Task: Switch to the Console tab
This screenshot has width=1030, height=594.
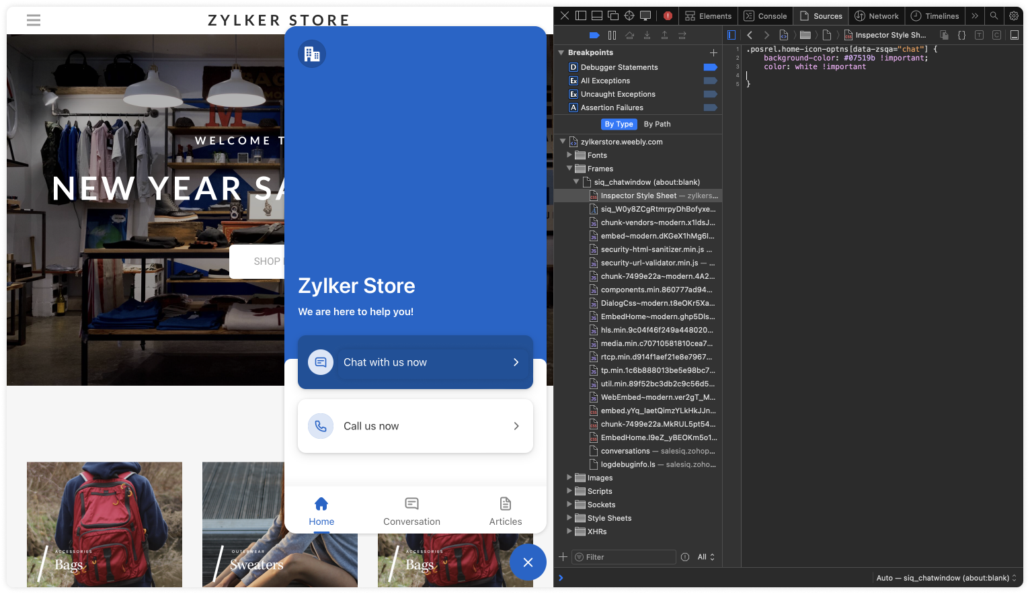Action: [x=765, y=16]
